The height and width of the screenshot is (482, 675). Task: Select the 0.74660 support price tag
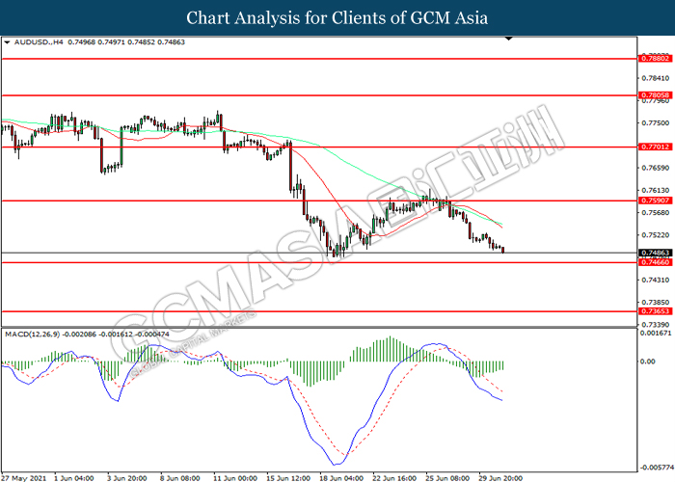click(654, 262)
